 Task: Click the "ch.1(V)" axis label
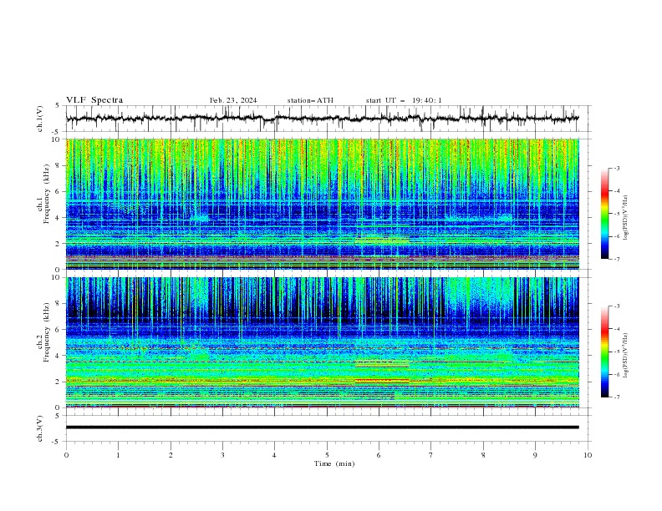click(40, 119)
